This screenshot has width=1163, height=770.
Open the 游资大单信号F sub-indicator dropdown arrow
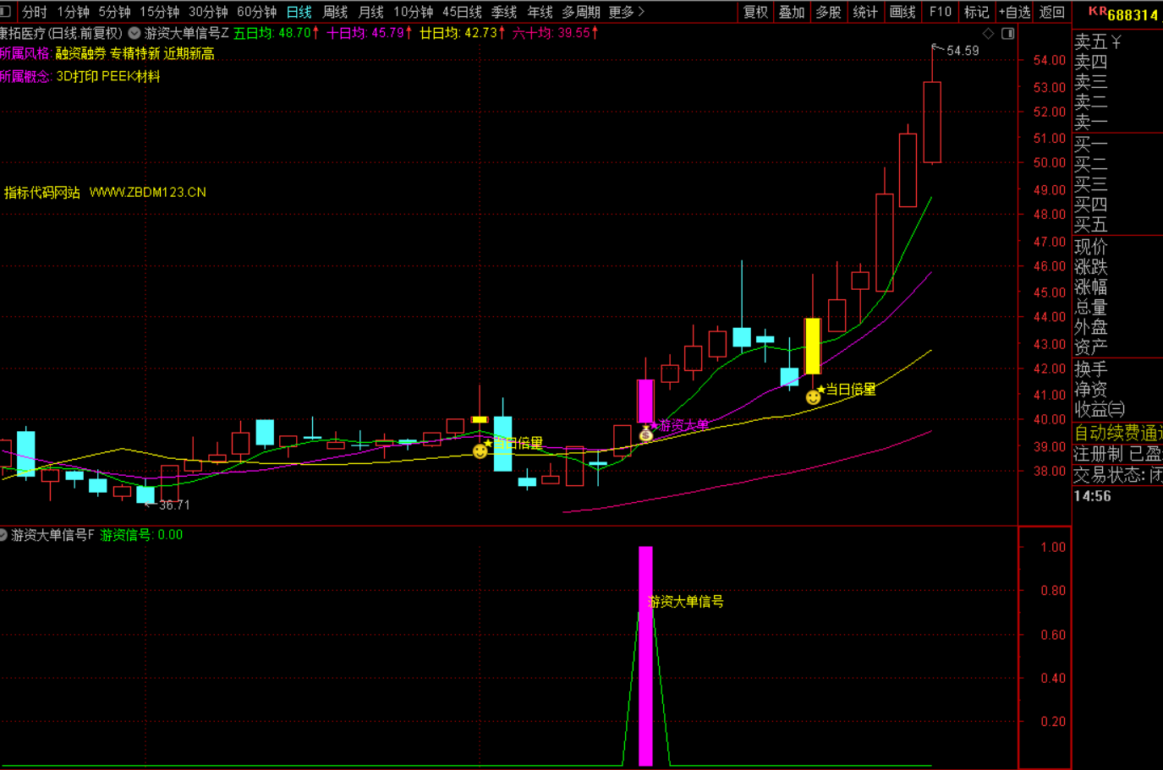click(x=3, y=535)
